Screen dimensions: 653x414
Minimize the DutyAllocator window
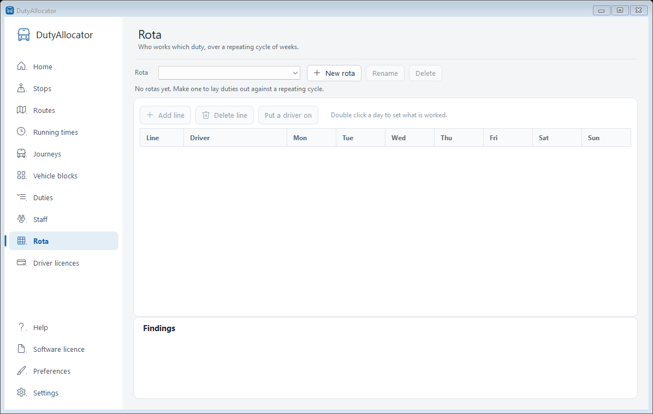click(601, 10)
